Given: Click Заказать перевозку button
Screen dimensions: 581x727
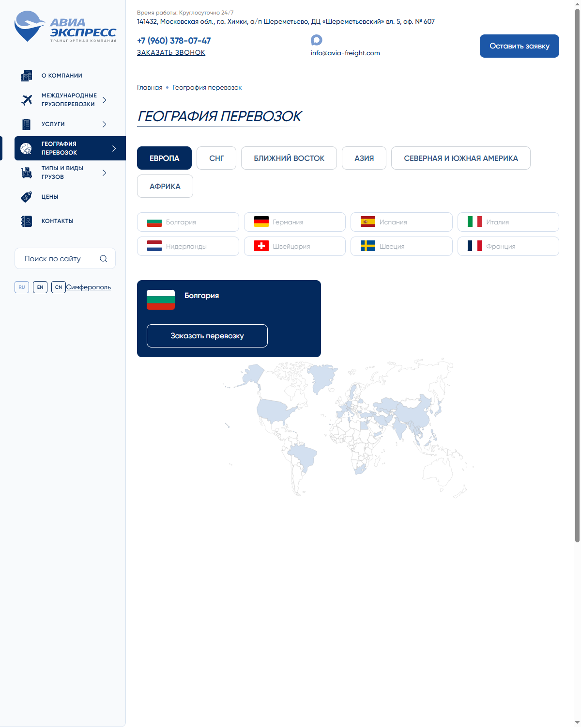Looking at the screenshot, I should point(207,336).
